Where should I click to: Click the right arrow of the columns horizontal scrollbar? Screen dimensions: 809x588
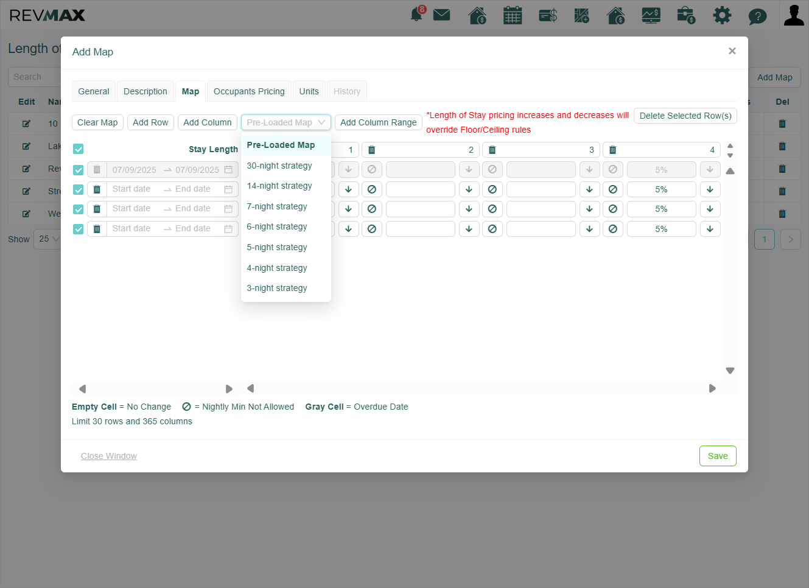[x=712, y=388]
